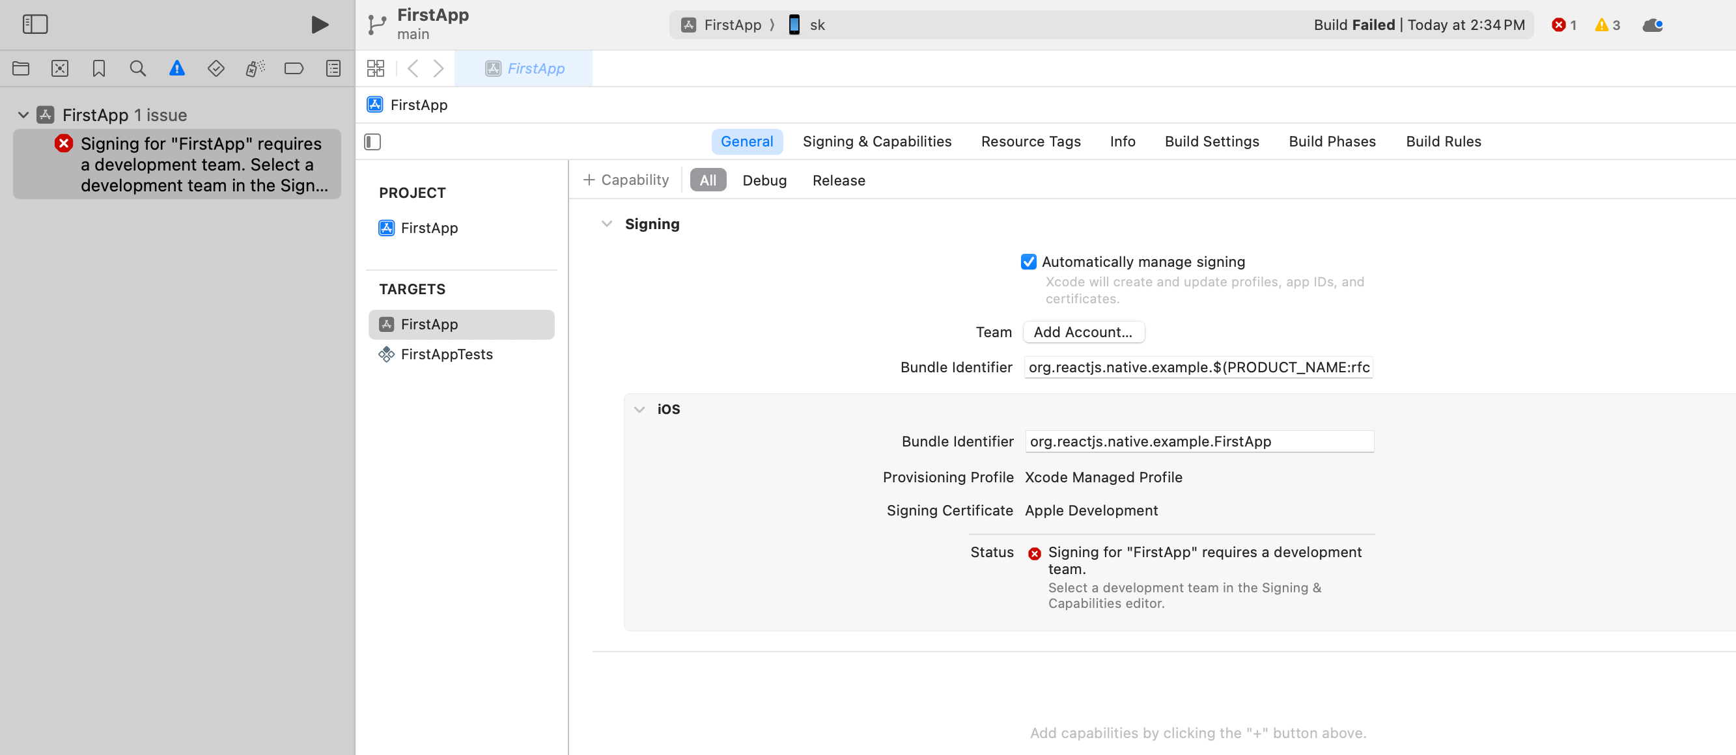Open the breakpoint navigator icon
The height and width of the screenshot is (755, 1736).
(x=294, y=68)
